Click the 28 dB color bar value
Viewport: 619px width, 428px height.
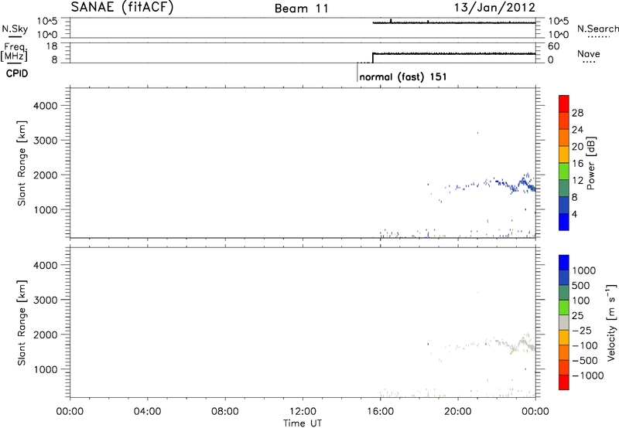pyautogui.click(x=577, y=113)
